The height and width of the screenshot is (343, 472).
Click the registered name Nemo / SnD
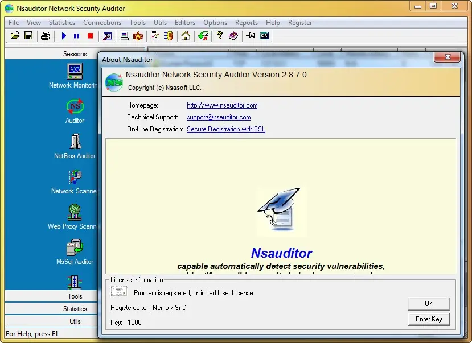point(170,308)
